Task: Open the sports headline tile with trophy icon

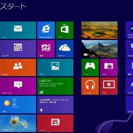Action: click(x=55, y=105)
